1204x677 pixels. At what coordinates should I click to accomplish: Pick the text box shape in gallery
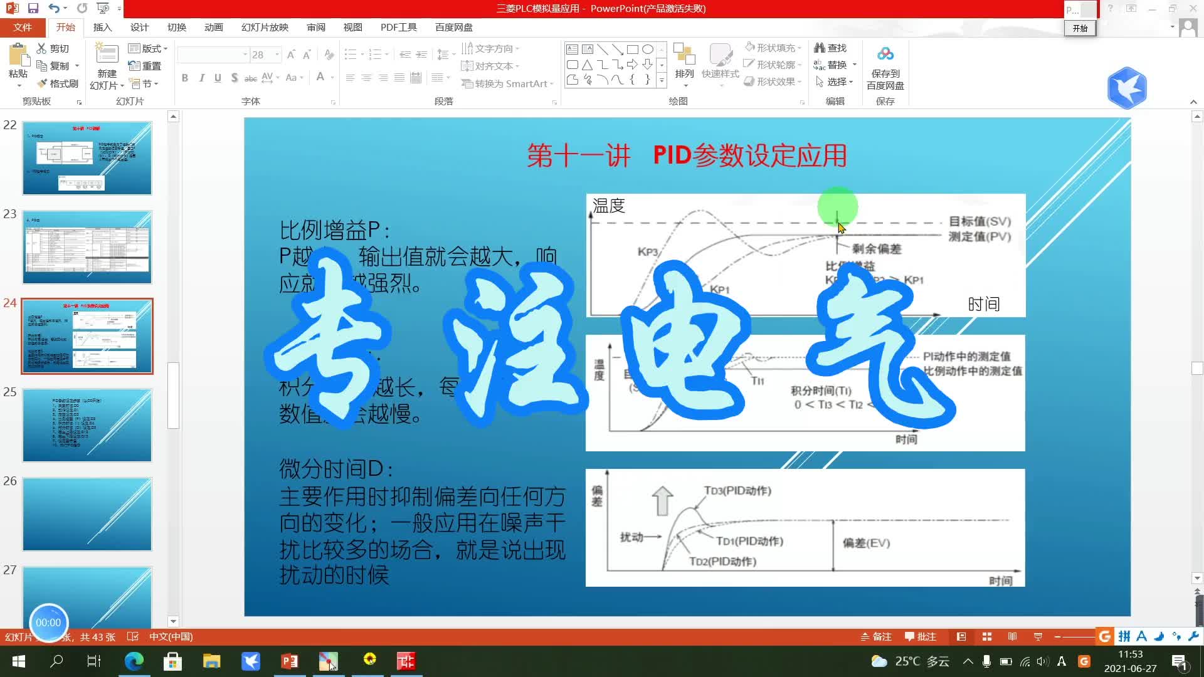pos(572,49)
